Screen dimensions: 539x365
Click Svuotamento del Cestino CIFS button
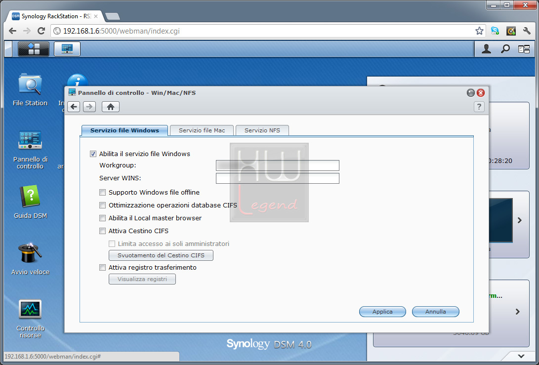(x=161, y=255)
